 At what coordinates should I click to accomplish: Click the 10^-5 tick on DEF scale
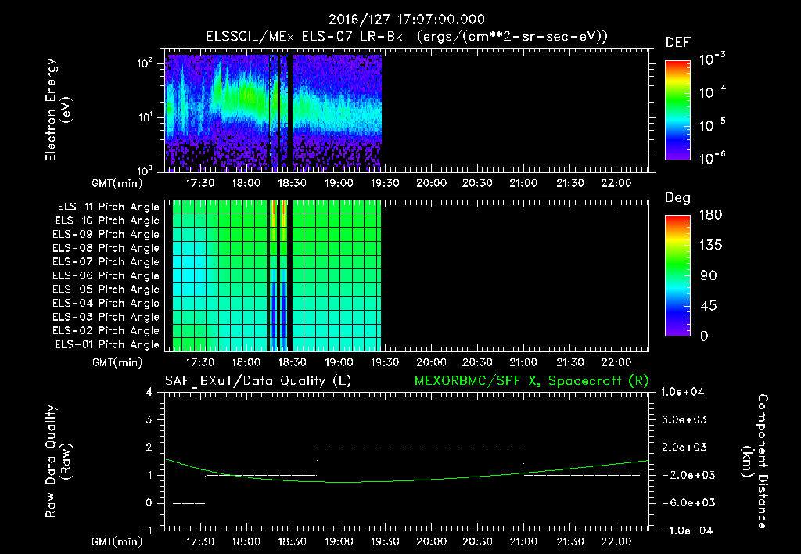click(713, 125)
